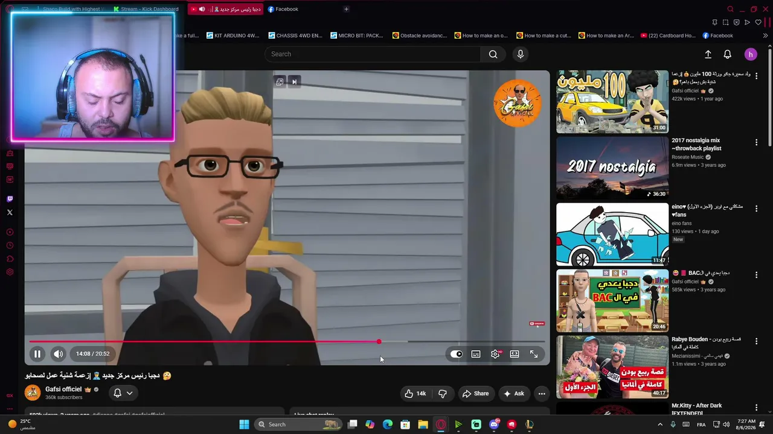Image resolution: width=773 pixels, height=434 pixels.
Task: Open options for the BAC video
Action: (x=756, y=275)
